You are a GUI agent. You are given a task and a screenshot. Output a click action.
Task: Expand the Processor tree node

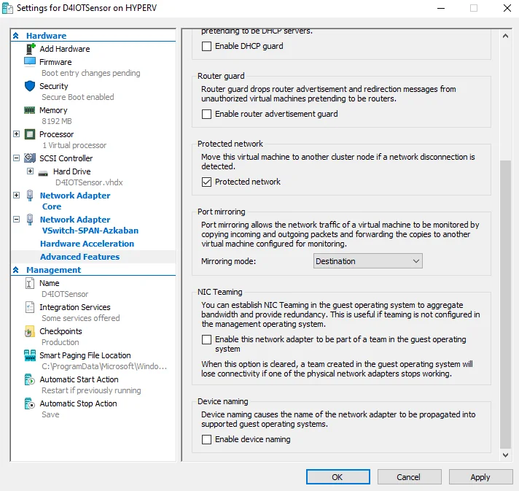(17, 134)
